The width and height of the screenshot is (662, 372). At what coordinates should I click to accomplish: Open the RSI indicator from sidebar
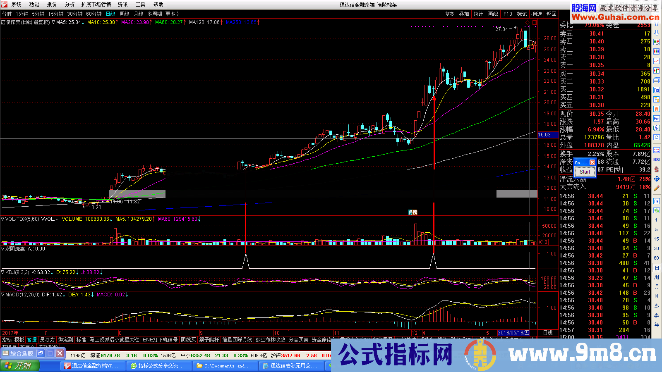657,160
